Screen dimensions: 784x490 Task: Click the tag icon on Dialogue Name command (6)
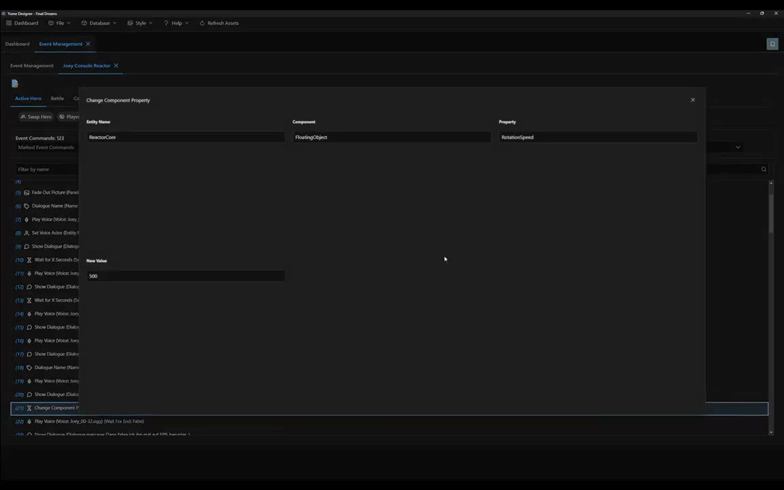[27, 206]
